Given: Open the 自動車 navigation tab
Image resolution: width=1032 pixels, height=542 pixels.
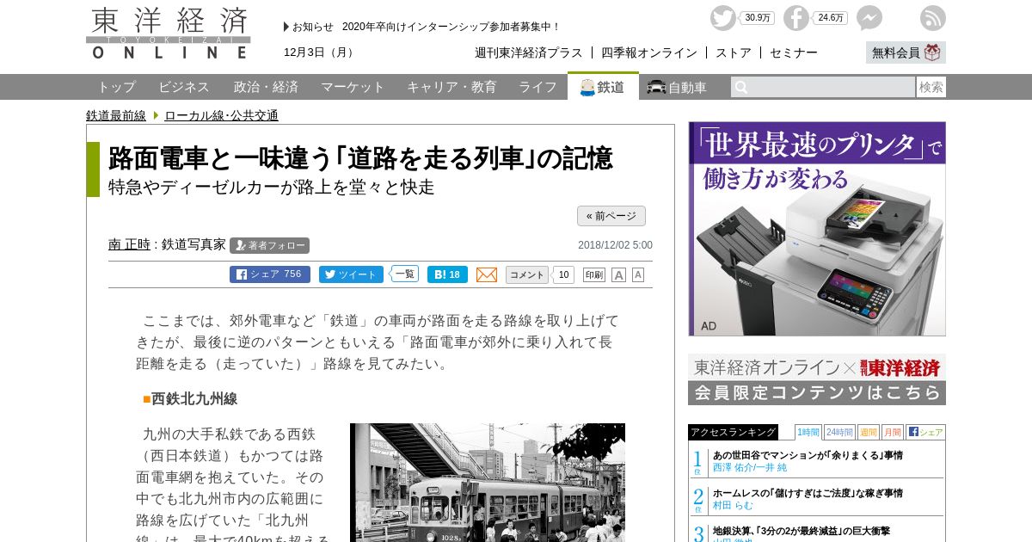Looking at the screenshot, I should [x=678, y=87].
